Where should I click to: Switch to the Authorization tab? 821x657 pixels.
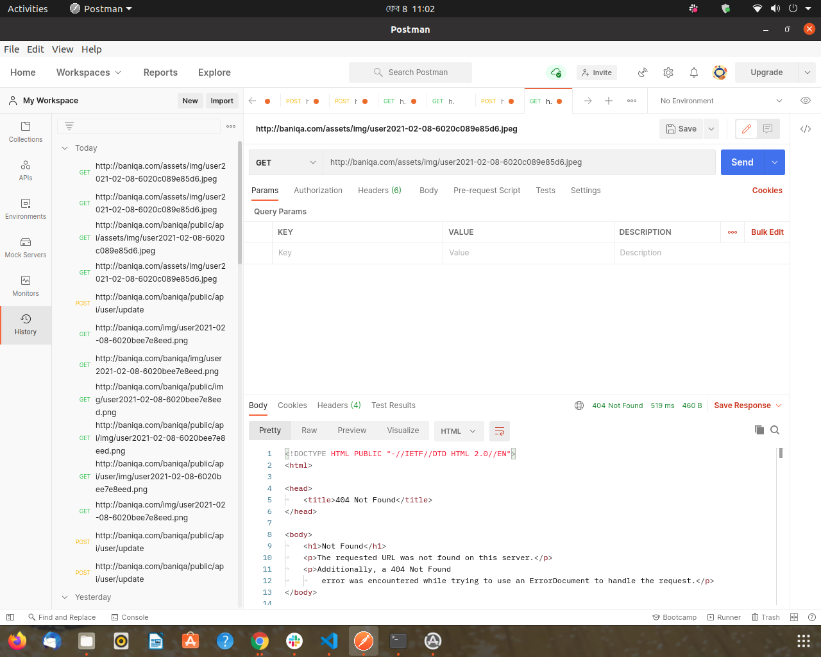[318, 191]
